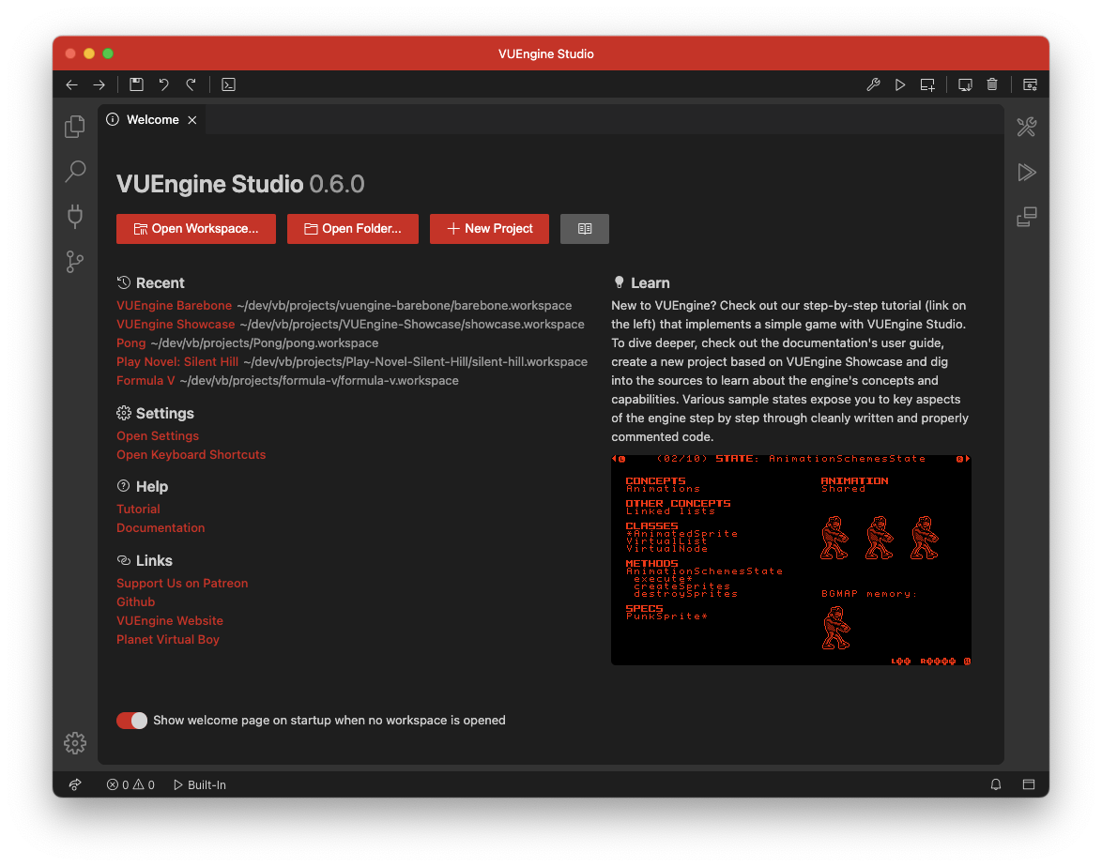The image size is (1102, 867).
Task: Toggle Show welcome page on startup
Action: pyautogui.click(x=131, y=721)
